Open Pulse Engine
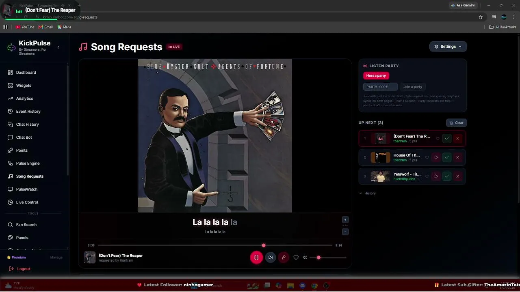520x292 pixels. click(28, 163)
